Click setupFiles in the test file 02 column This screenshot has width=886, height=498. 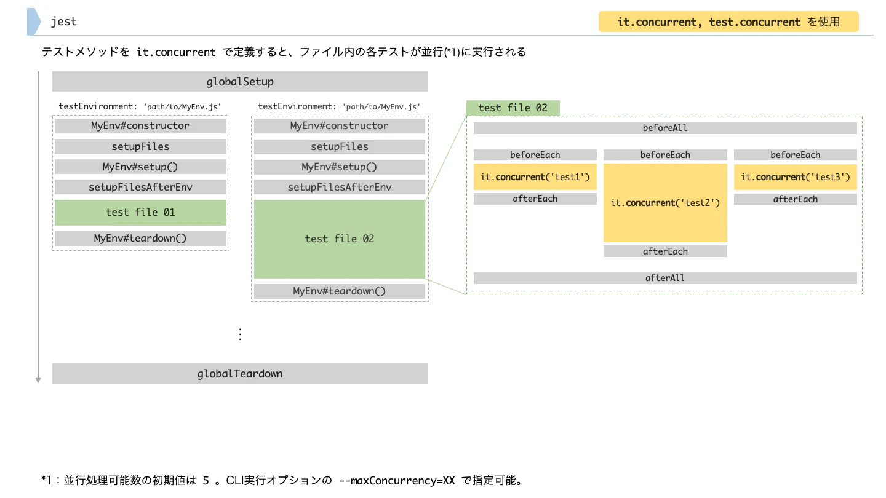point(340,146)
